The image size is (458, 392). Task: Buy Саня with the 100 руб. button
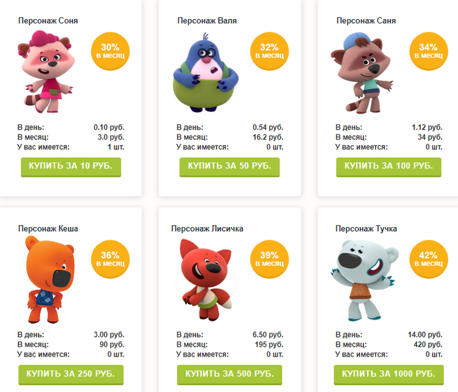click(x=389, y=167)
